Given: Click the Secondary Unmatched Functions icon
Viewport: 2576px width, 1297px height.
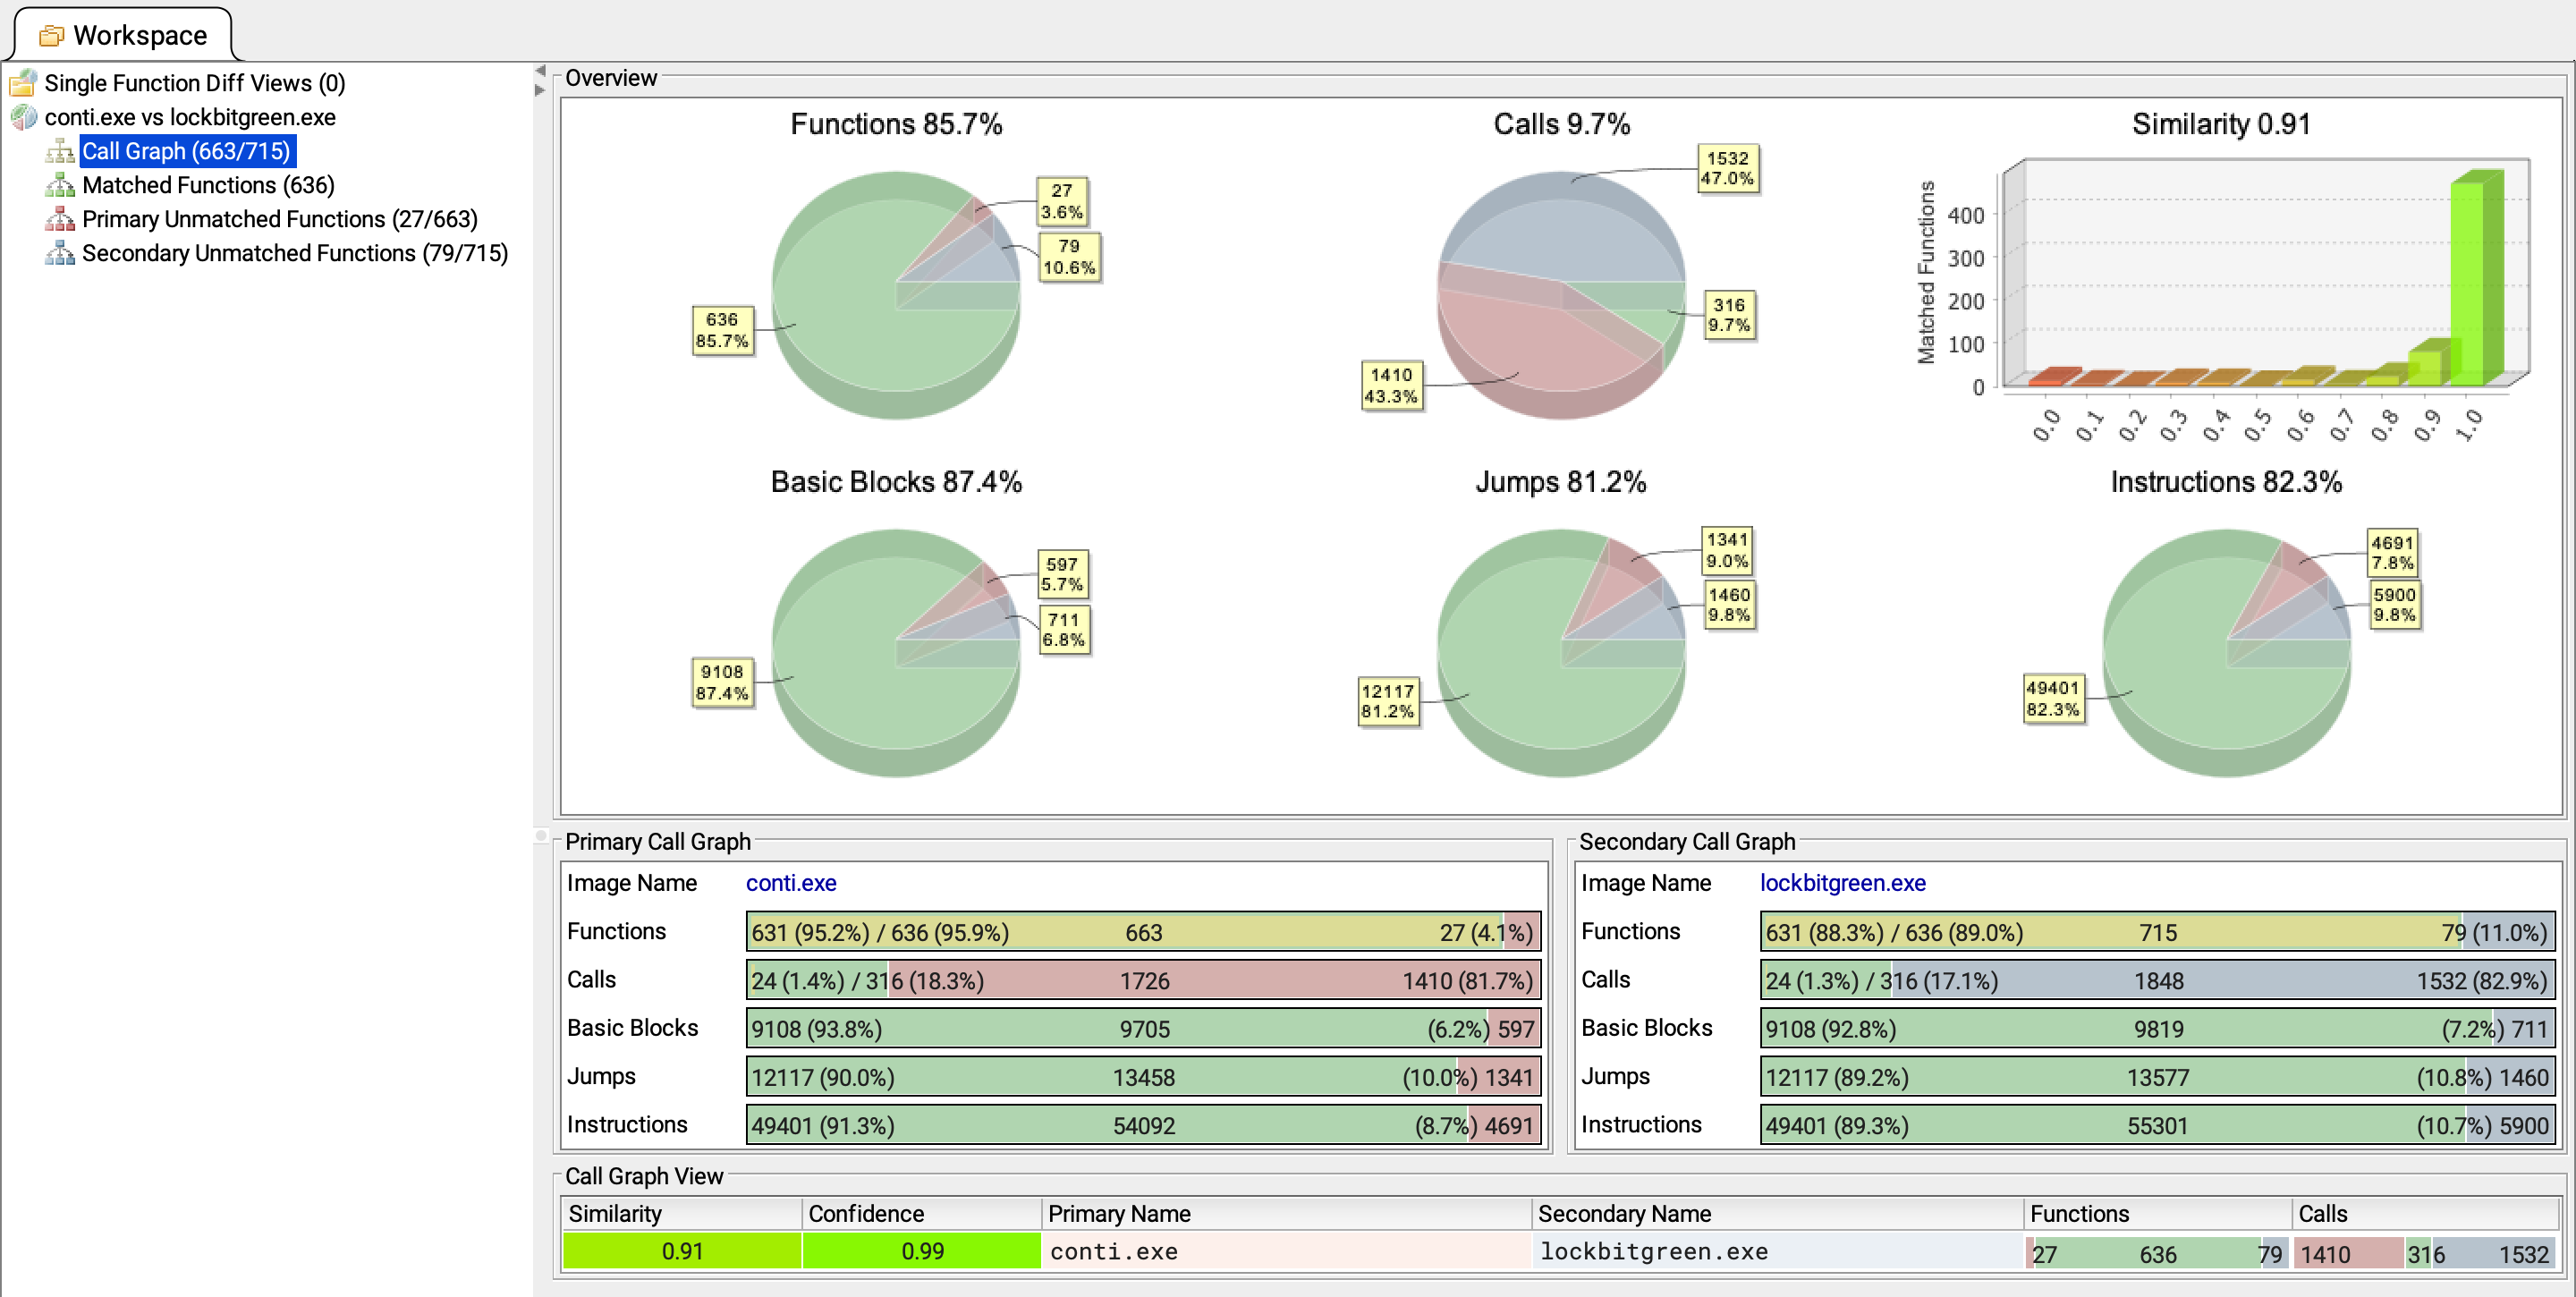Looking at the screenshot, I should [x=60, y=253].
